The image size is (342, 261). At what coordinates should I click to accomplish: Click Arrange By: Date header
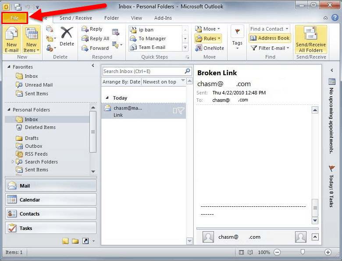(x=121, y=82)
